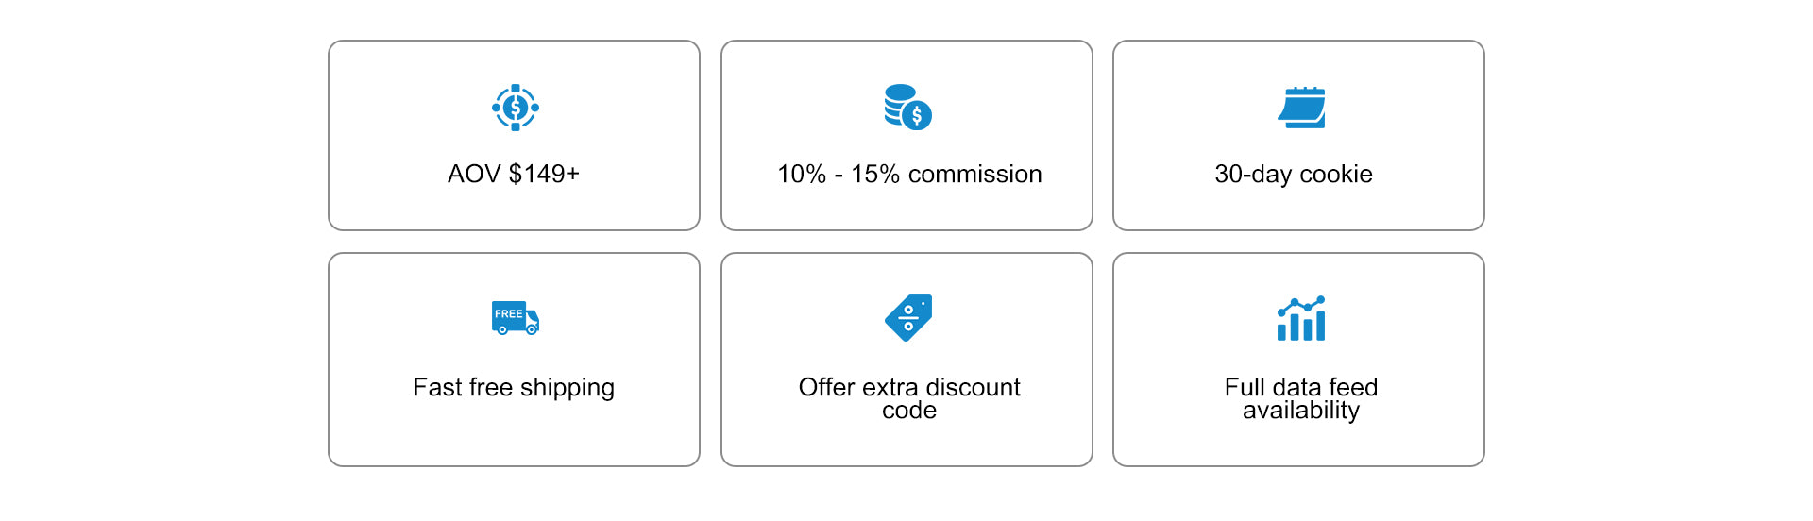Click the word "code" in the discount card
This screenshot has height=521, width=1813.
pos(908,411)
